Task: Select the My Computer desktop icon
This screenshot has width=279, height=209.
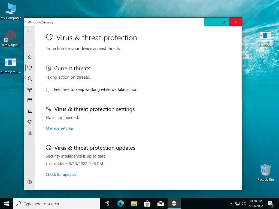Action: (11, 11)
